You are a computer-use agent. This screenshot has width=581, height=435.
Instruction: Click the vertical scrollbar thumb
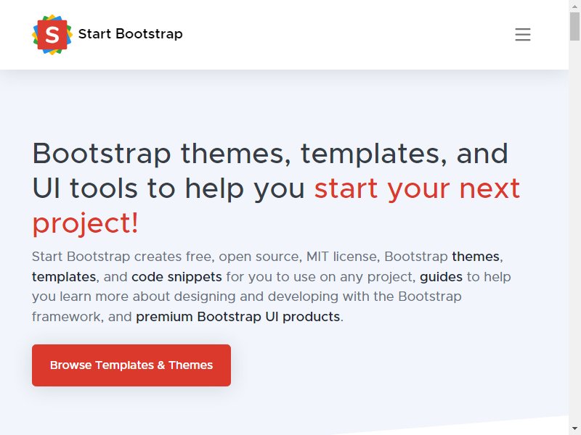click(574, 26)
